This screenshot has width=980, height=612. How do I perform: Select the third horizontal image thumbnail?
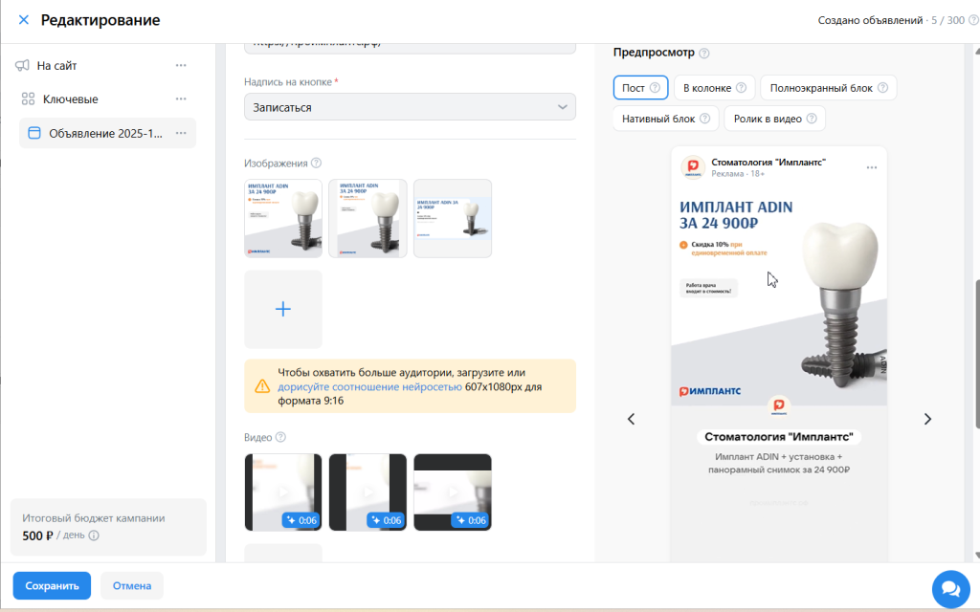[453, 219]
